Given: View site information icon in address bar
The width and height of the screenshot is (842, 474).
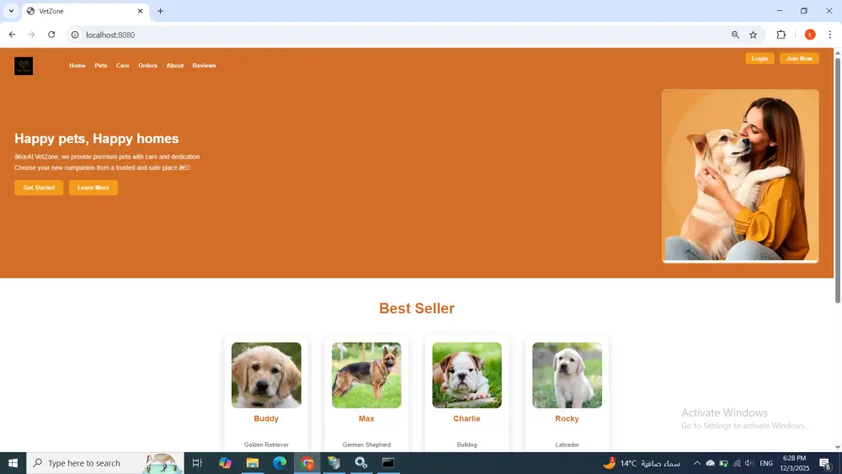Looking at the screenshot, I should pos(75,35).
